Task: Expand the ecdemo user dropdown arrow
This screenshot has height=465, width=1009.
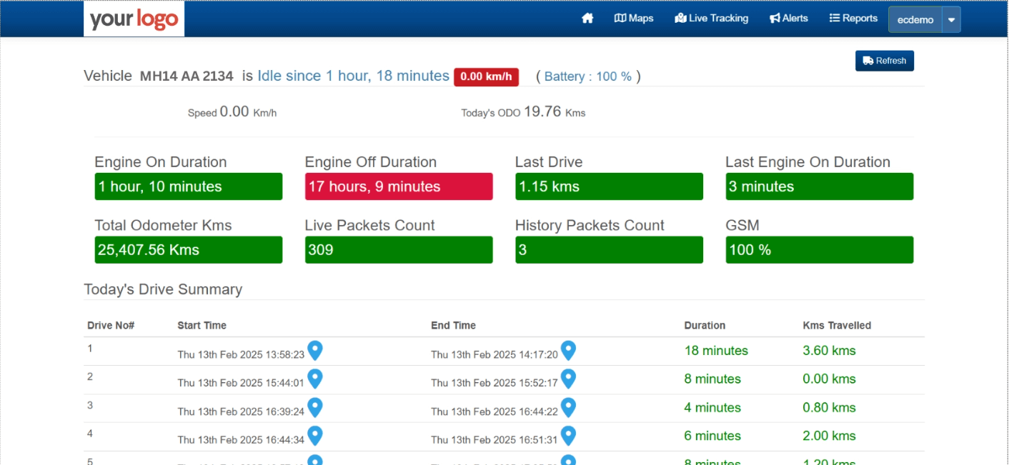Action: tap(951, 20)
